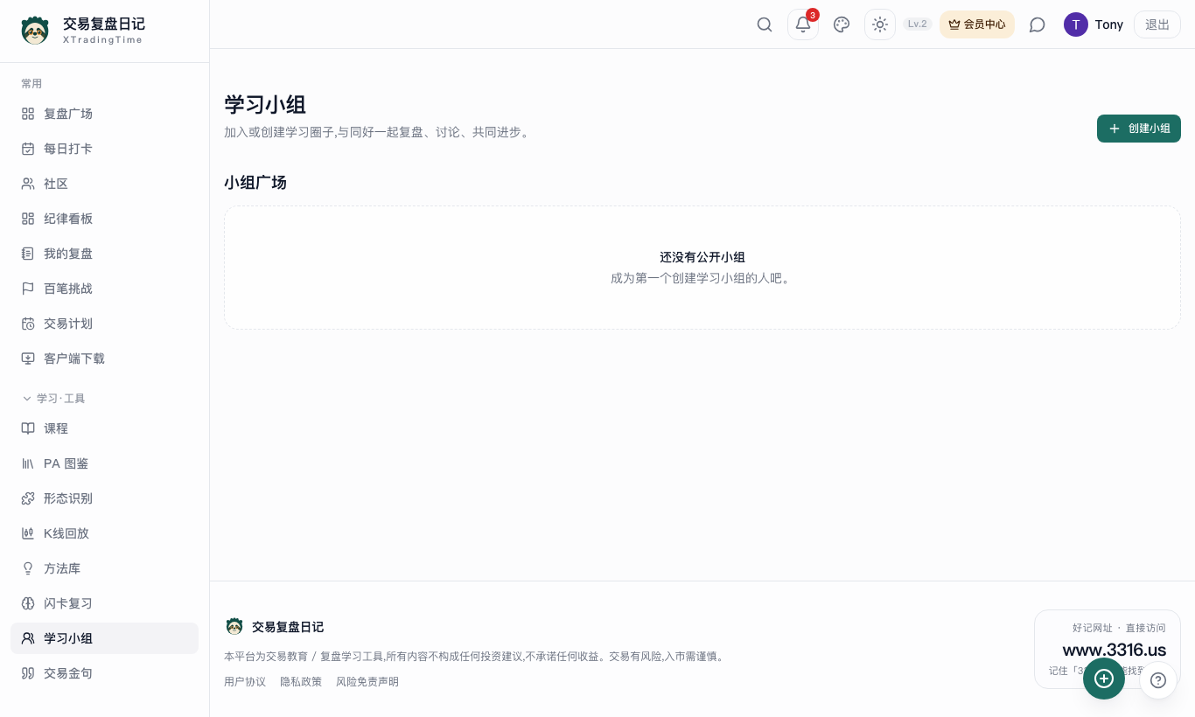Click 创建小组 create group button
The image size is (1195, 717).
click(x=1139, y=129)
